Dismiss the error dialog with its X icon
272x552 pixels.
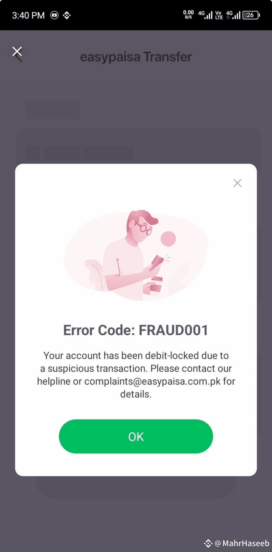click(238, 183)
